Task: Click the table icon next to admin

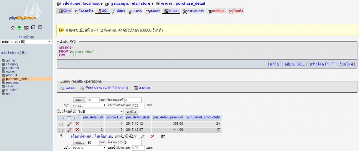Action: pos(3,61)
